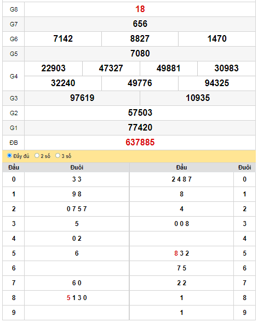258x322 pixels.
Task: Click the G2 number 57503
Action: pyautogui.click(x=140, y=112)
